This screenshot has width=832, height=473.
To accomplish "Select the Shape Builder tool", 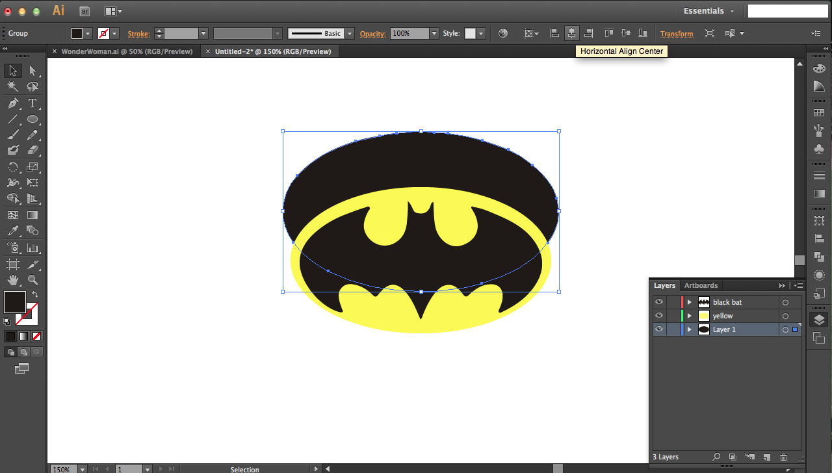I will click(x=12, y=199).
